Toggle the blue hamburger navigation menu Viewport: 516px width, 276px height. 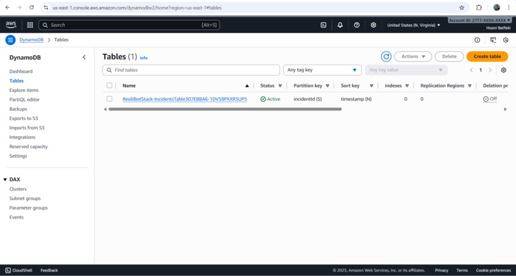pyautogui.click(x=10, y=40)
